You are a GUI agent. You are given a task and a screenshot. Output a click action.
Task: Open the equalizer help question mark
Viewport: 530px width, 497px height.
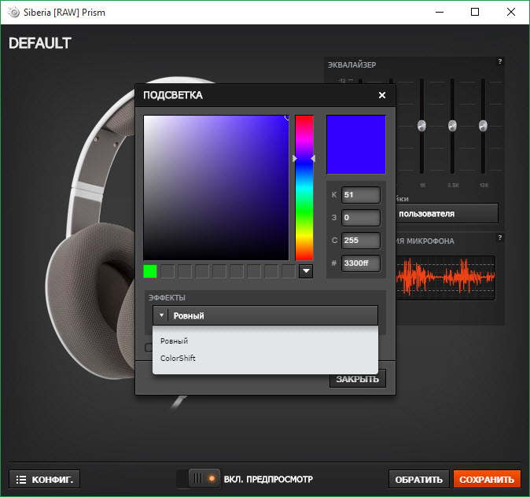499,61
